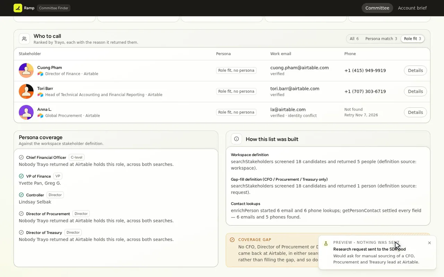Click the Airtable logo in Cuong Pham's row
444x277 pixels.
point(40,74)
